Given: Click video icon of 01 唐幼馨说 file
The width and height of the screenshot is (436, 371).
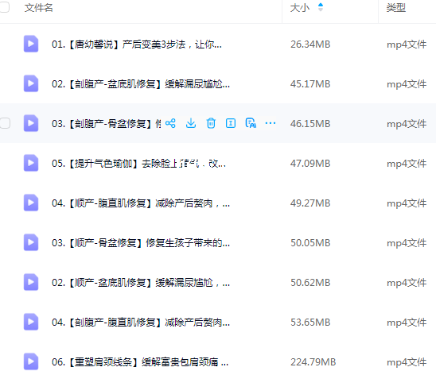Looking at the screenshot, I should pyautogui.click(x=31, y=44).
